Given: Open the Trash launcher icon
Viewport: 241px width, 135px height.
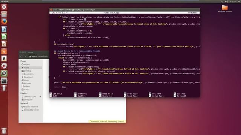Looking at the screenshot, I should pos(4,131).
